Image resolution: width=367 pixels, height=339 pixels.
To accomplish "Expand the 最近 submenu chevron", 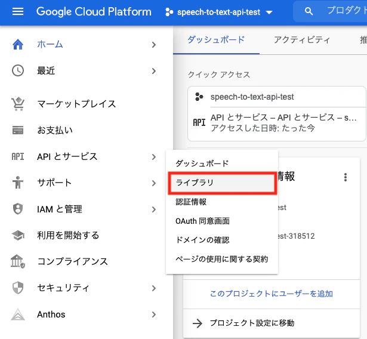I will pos(154,71).
